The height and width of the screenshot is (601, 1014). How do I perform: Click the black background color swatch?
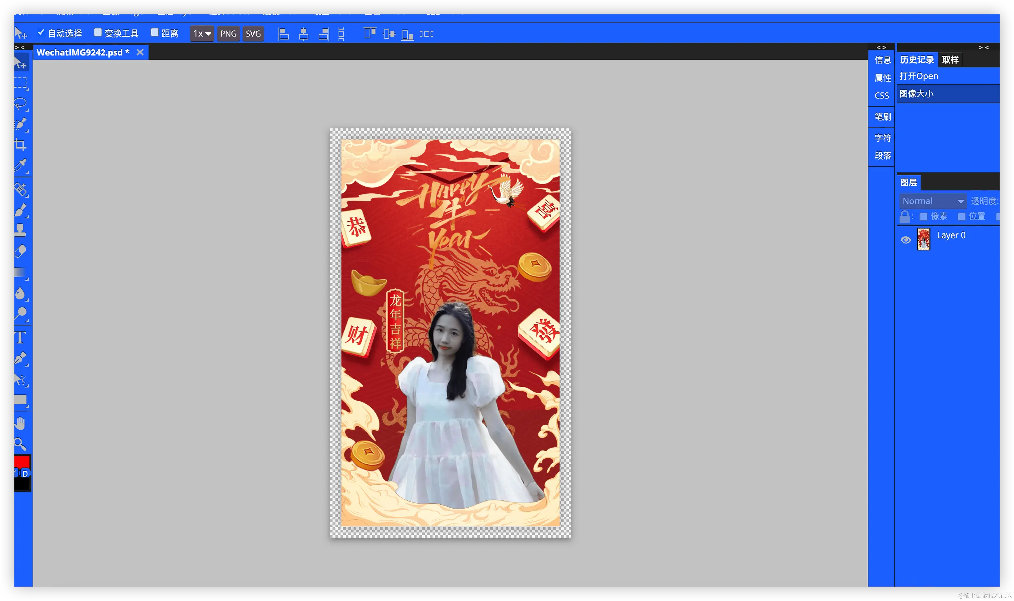coord(21,484)
